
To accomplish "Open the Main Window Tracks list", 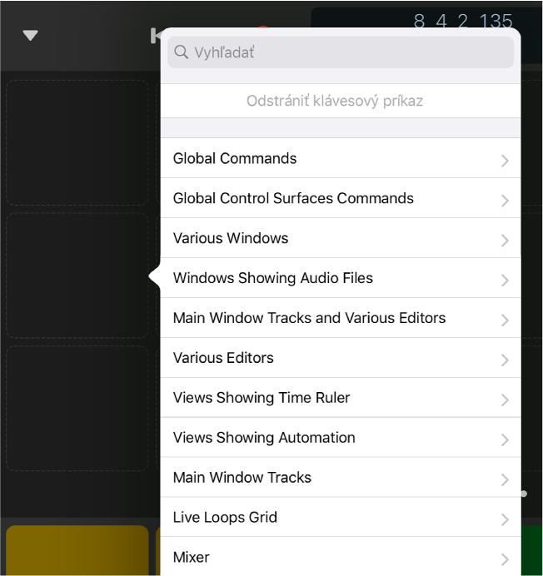I will click(242, 478).
